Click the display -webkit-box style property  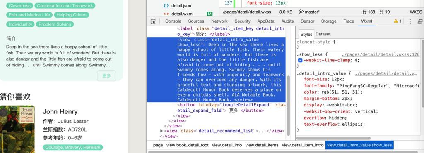coord(330,105)
